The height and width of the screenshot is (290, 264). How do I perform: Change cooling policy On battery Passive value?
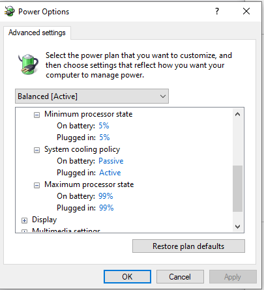click(x=111, y=161)
